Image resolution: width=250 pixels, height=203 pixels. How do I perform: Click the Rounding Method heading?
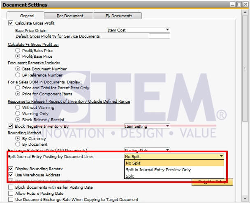[24, 133]
